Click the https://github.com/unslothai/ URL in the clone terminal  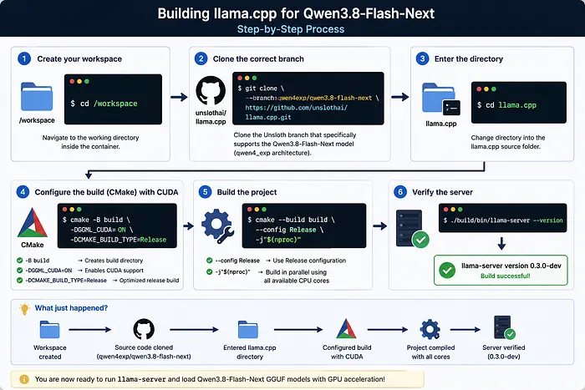tap(296, 108)
